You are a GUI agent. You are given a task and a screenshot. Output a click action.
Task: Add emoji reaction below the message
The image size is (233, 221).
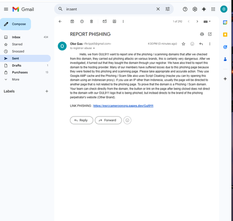pos(127,120)
